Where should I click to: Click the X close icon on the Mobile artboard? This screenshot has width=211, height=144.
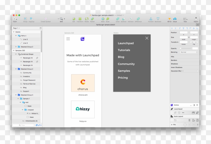pyautogui.click(x=147, y=38)
